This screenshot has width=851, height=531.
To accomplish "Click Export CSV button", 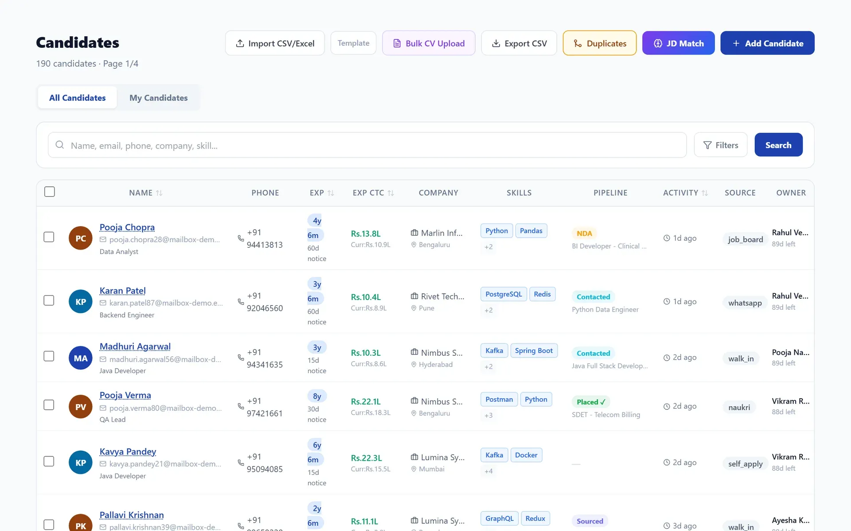I will [x=519, y=43].
